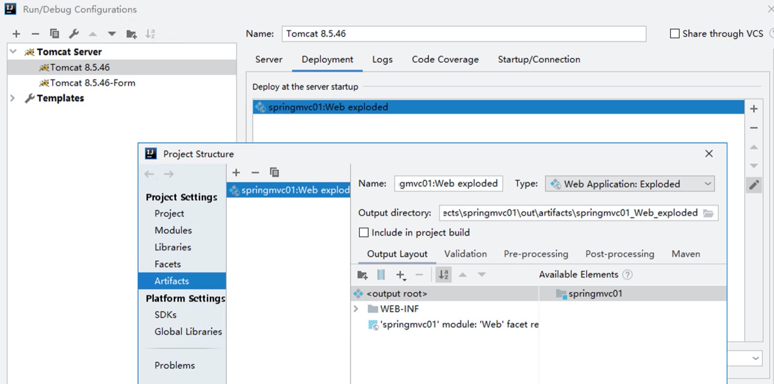Create archive in Output Layout toolbar
The height and width of the screenshot is (384, 774).
381,275
